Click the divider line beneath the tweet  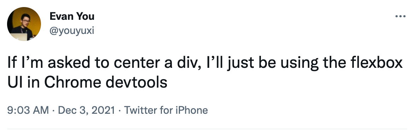[207, 129]
